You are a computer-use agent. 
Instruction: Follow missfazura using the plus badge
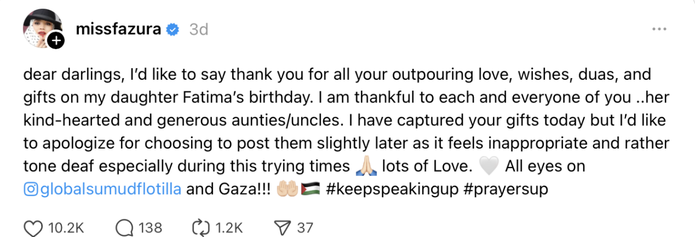coord(56,40)
